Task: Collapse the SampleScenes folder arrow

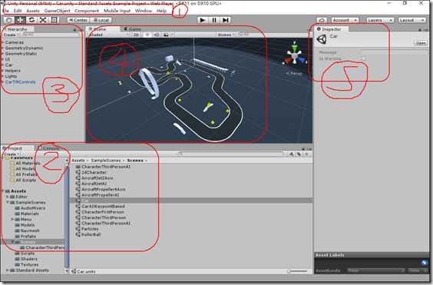Action: coord(8,202)
